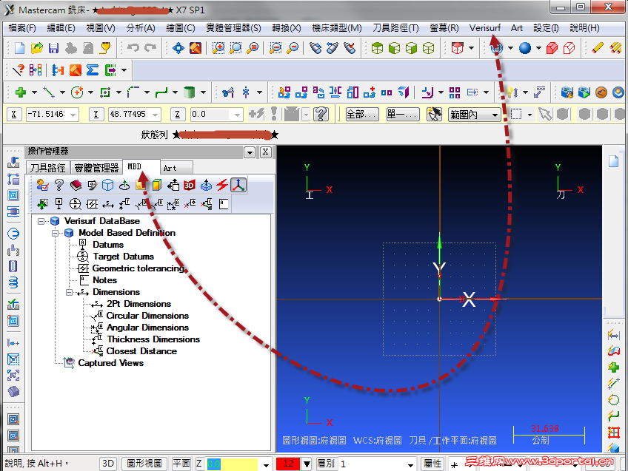Switch to the 實體管理器 tab
Image resolution: width=628 pixels, height=471 pixels.
pos(96,168)
